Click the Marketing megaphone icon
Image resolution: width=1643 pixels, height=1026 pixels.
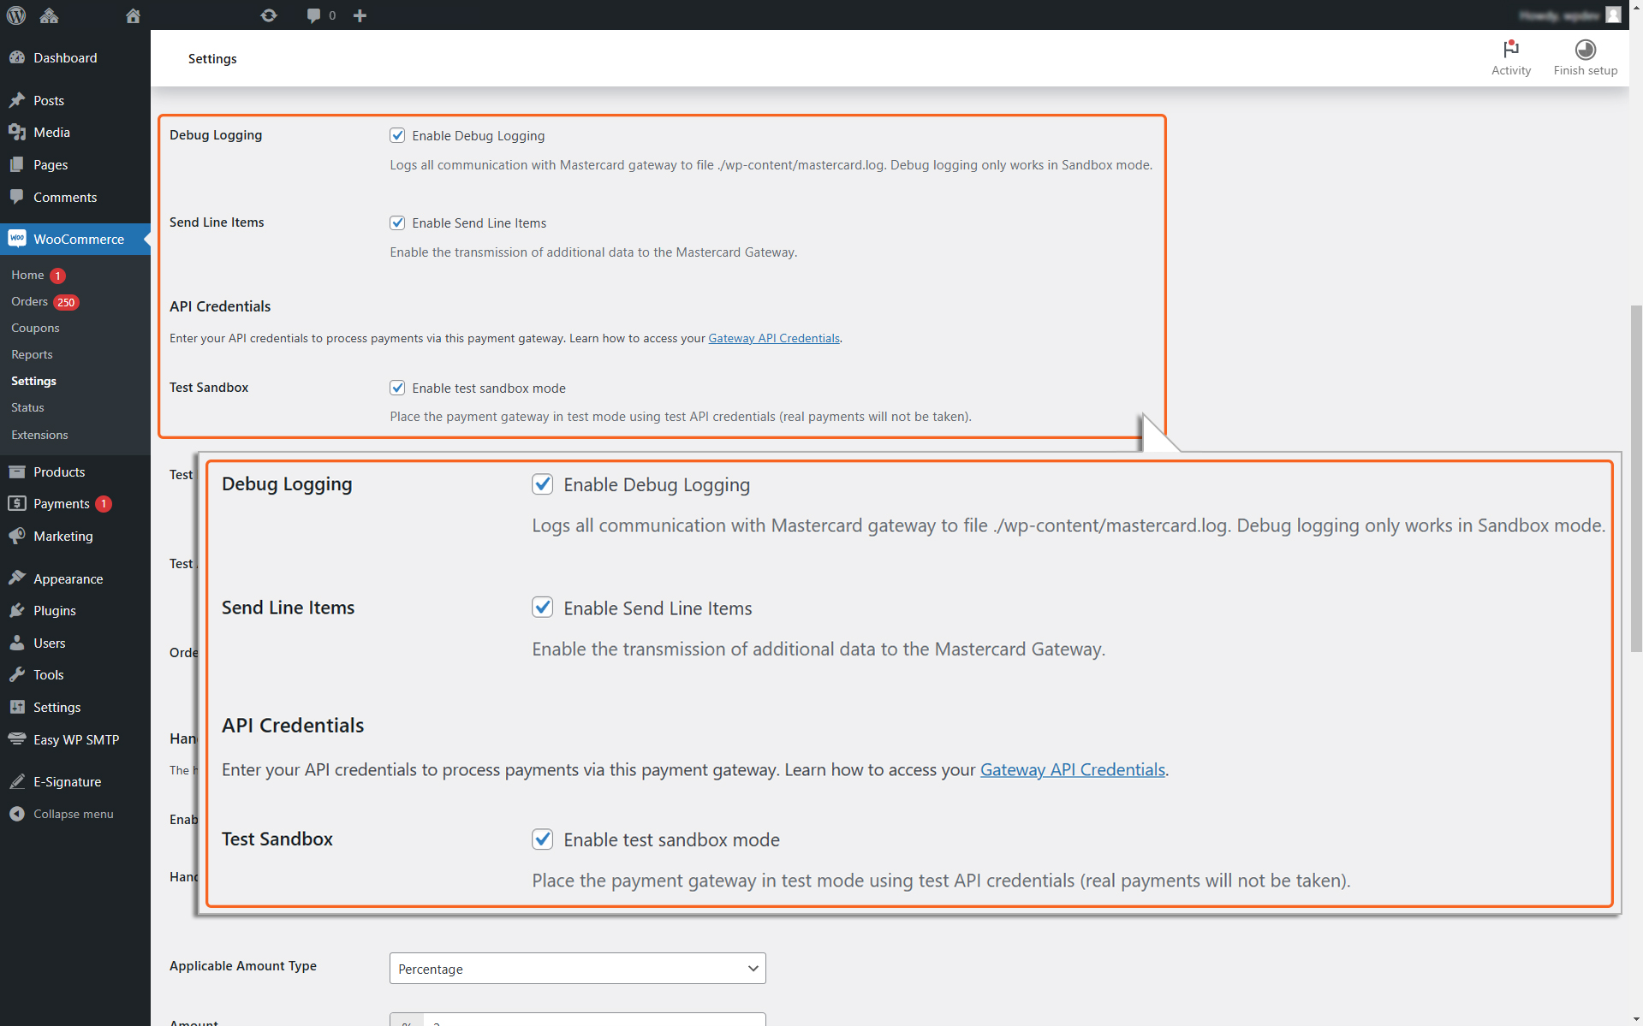point(17,536)
